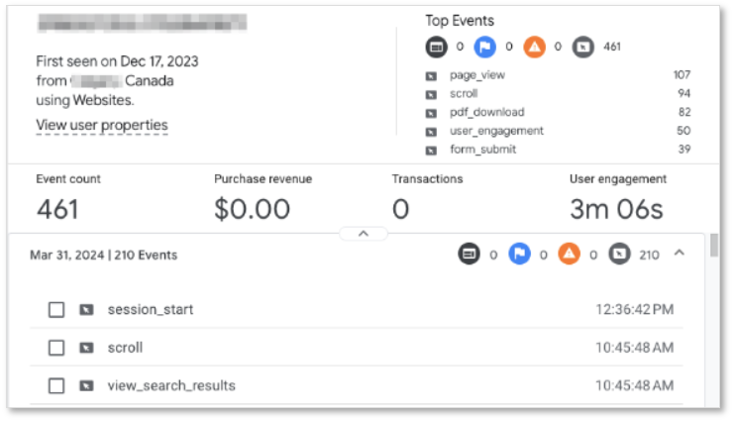Click the icon beside the Top Events scroll entry

click(431, 94)
